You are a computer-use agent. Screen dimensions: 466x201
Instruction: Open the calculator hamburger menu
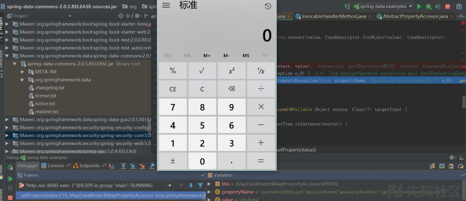pyautogui.click(x=166, y=6)
